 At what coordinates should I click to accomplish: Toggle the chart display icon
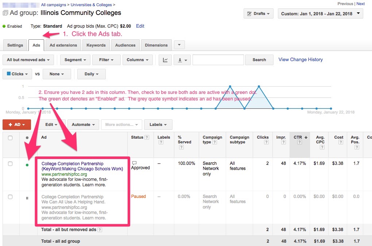(x=165, y=60)
